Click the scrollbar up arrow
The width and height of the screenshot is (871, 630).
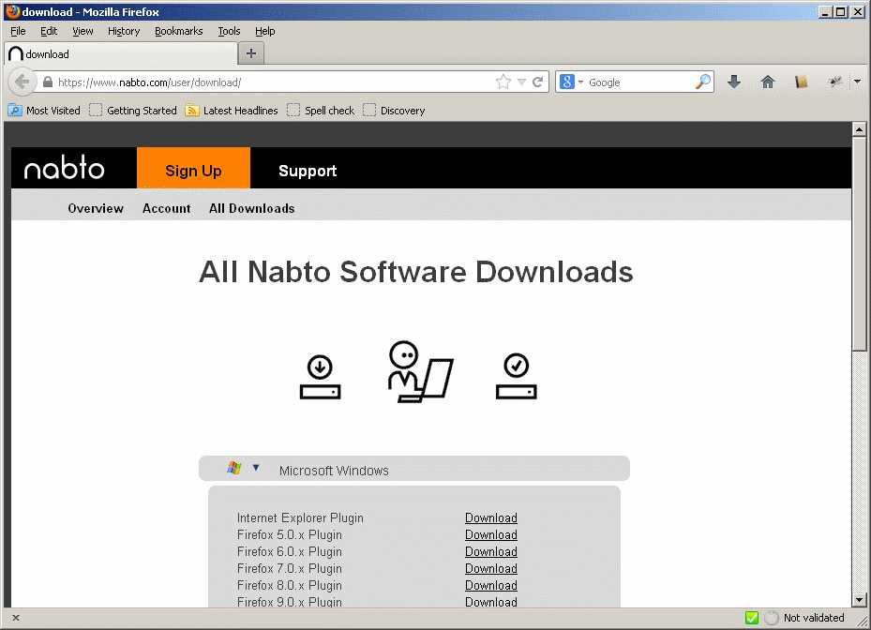point(859,129)
